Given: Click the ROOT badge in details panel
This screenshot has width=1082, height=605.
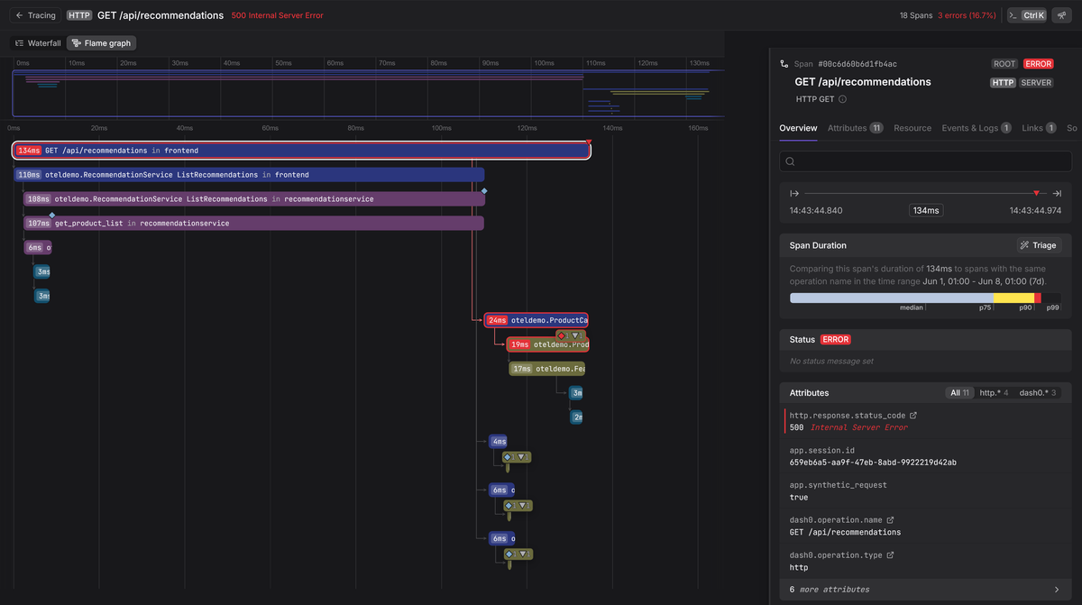Looking at the screenshot, I should pos(1004,64).
